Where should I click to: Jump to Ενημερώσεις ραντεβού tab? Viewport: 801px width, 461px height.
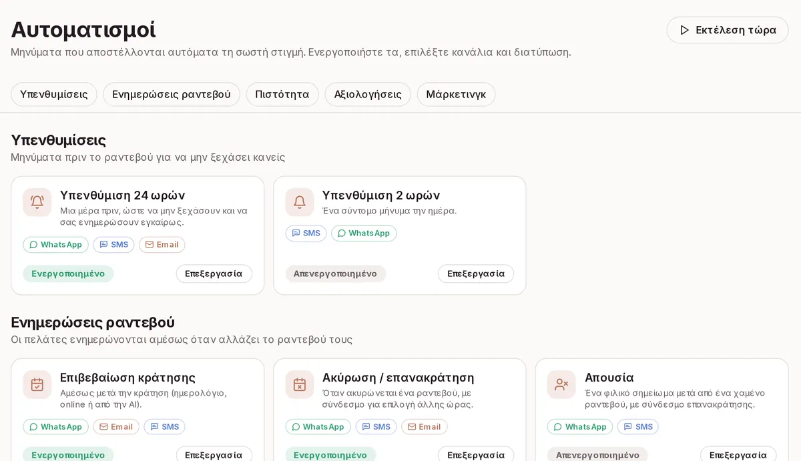[x=172, y=94]
